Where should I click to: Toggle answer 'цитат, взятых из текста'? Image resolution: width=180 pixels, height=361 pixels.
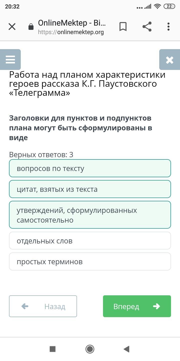90,189
